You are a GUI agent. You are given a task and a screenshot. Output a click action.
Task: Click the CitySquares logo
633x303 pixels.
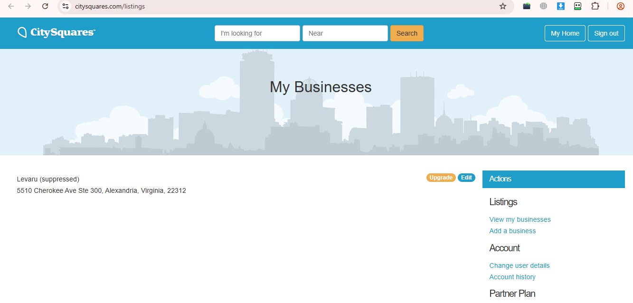pyautogui.click(x=57, y=32)
